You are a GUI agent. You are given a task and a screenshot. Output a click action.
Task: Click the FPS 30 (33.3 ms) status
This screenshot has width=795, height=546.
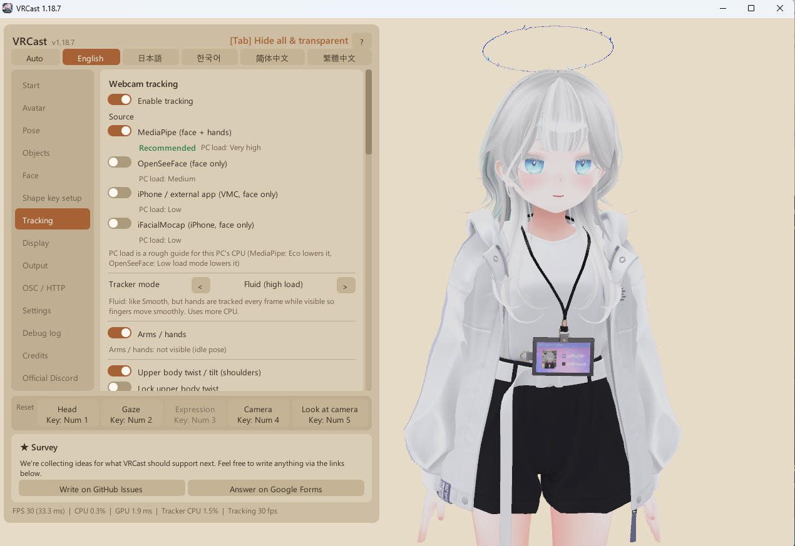click(39, 511)
